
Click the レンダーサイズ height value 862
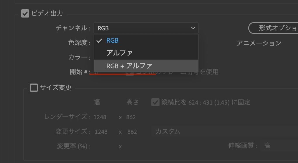(131, 117)
